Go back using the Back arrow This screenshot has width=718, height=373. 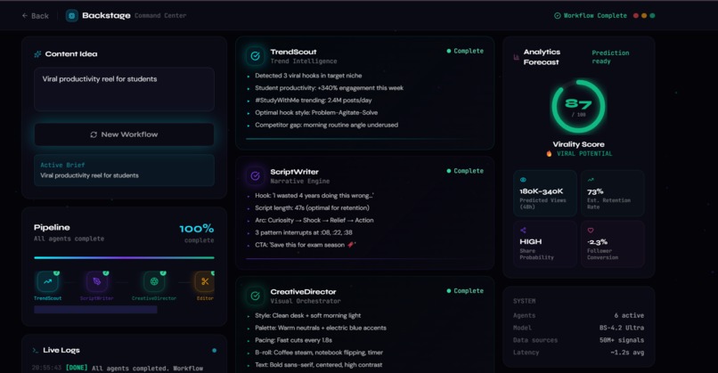pyautogui.click(x=35, y=15)
